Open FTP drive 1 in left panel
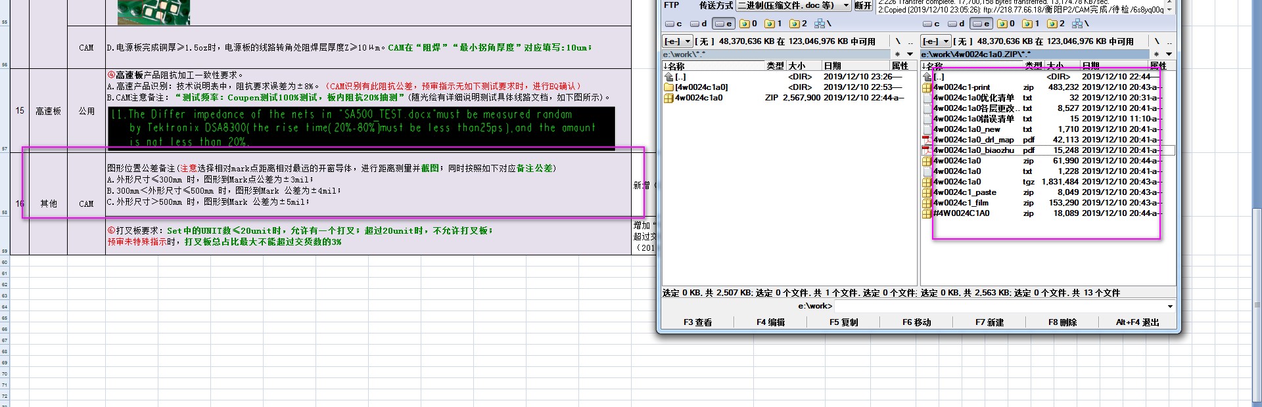The image size is (1262, 407). [774, 24]
